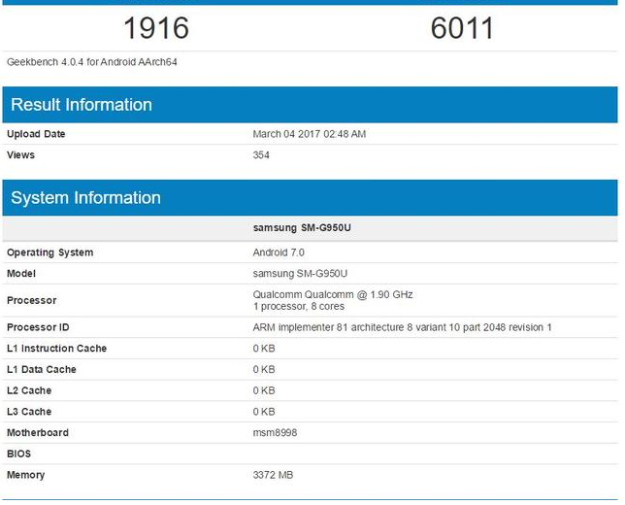Select the L1 Data Cache 0 KB value

click(x=264, y=370)
